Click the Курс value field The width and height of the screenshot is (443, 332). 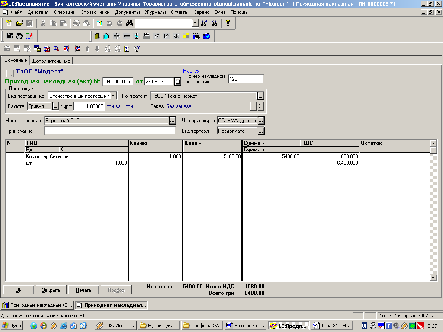pyautogui.click(x=89, y=106)
